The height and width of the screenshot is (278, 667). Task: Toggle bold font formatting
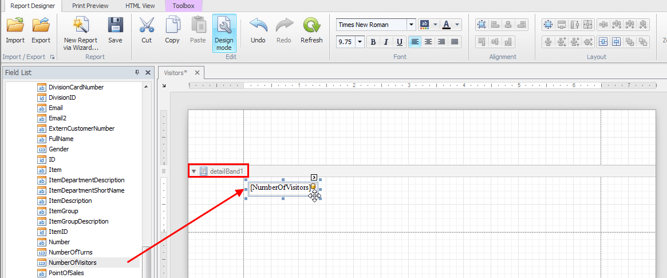pyautogui.click(x=373, y=42)
